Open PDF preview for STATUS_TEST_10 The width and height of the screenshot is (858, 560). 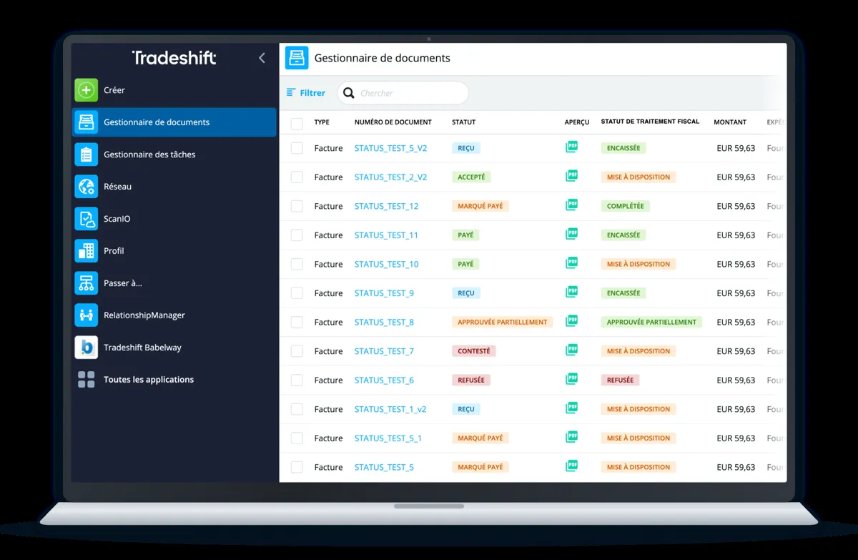coord(571,263)
